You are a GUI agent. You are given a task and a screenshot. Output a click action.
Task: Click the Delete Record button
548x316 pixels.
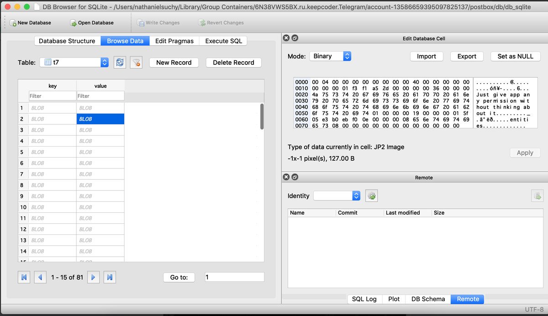[233, 63]
